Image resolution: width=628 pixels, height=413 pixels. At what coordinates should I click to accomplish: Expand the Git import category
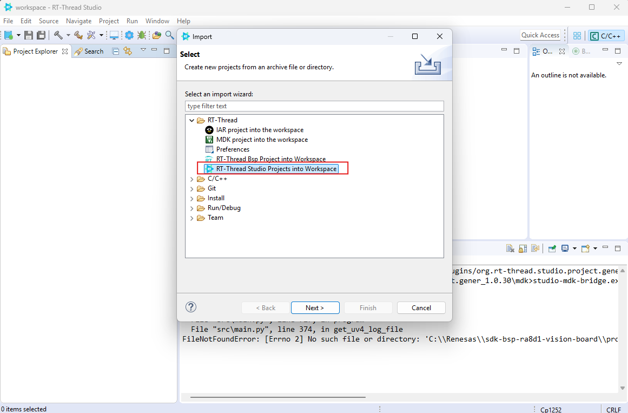(x=192, y=188)
